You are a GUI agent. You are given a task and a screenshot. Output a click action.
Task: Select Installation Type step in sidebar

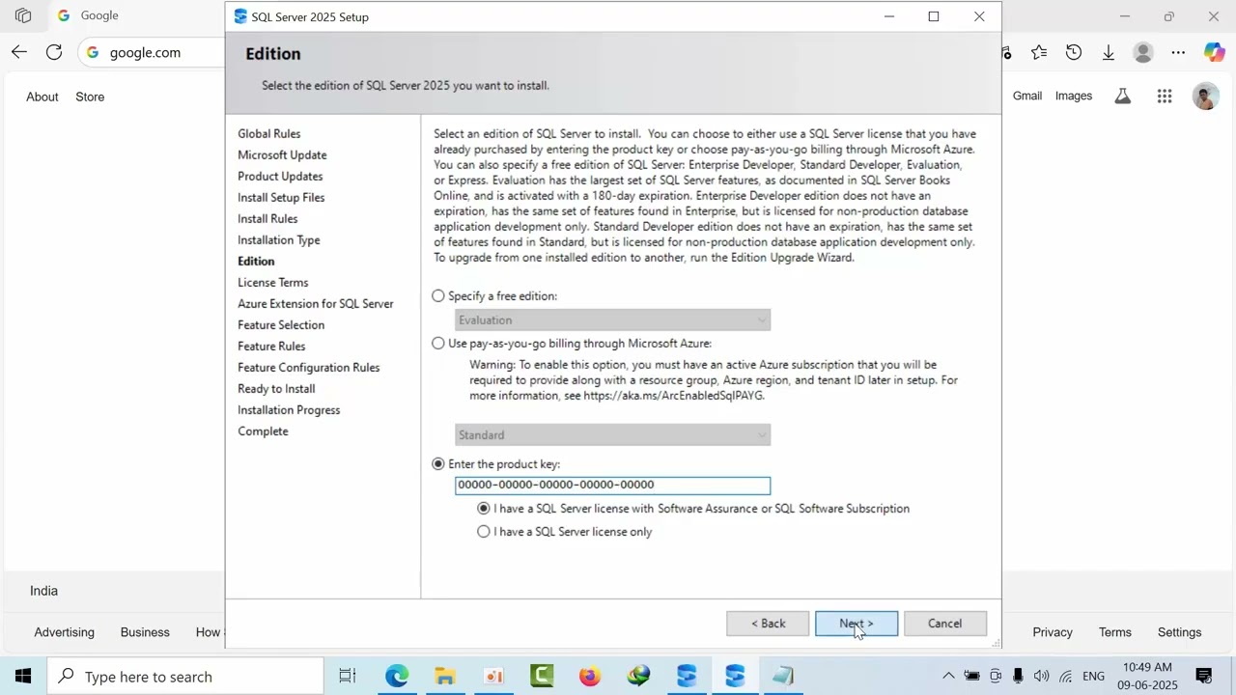pyautogui.click(x=279, y=240)
